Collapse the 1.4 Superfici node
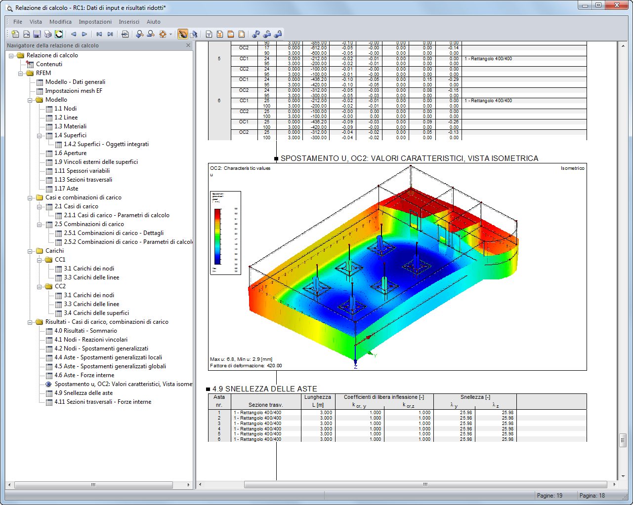This screenshot has width=633, height=505. tap(40, 135)
